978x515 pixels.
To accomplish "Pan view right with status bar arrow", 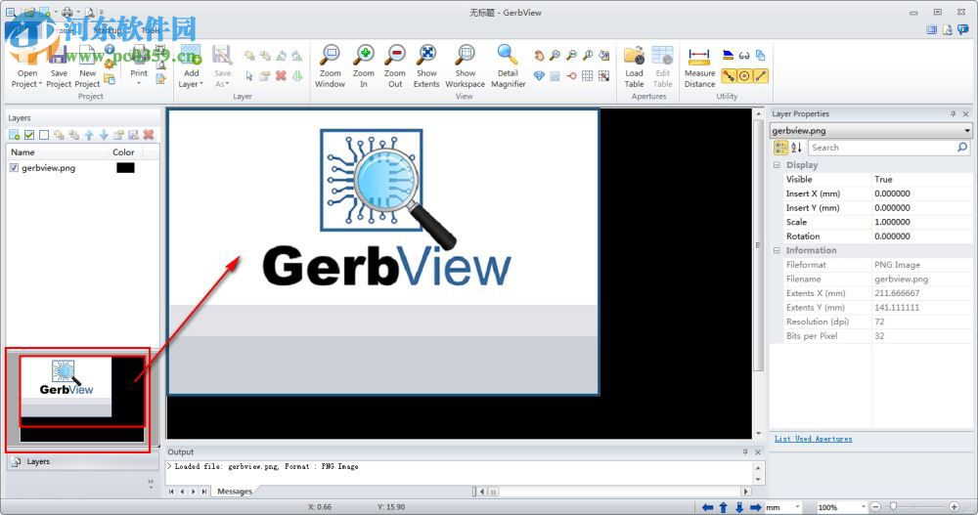I will [755, 507].
